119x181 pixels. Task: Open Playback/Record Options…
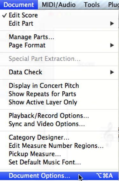pyautogui.click(x=59, y=116)
